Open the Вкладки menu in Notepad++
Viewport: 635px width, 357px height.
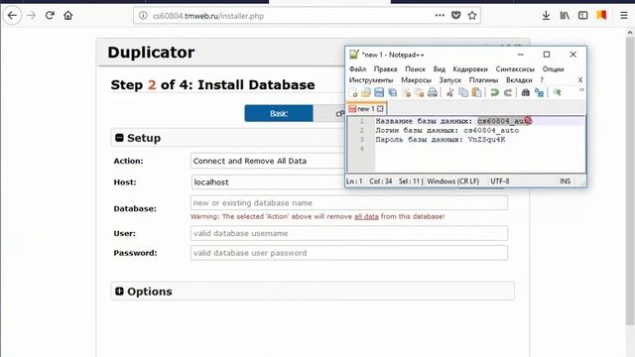click(x=519, y=80)
